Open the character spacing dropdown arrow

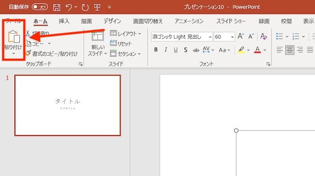pos(213,50)
